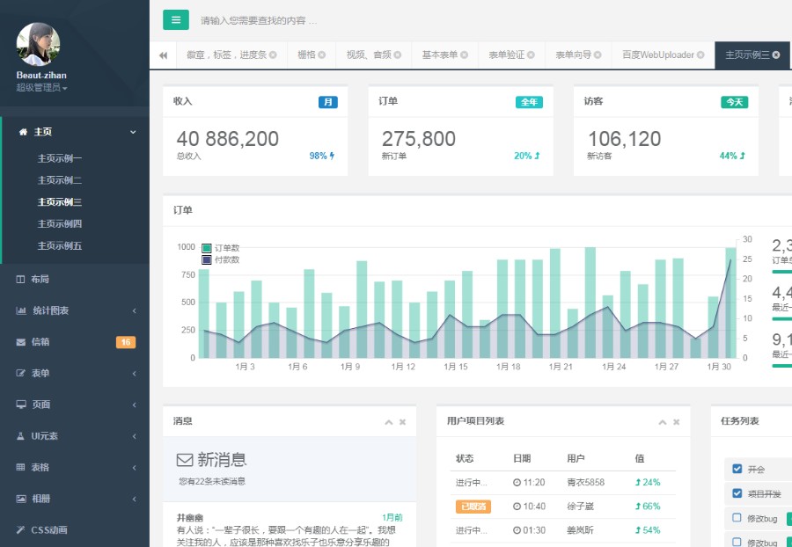792x547 pixels.
Task: Click the large envelope icon by 新消息
Action: tap(185, 460)
